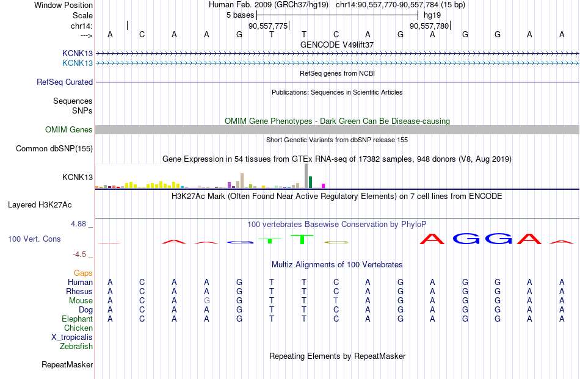Click the gray OMIM Genes bar
The height and width of the screenshot is (379, 580).
coord(337,129)
